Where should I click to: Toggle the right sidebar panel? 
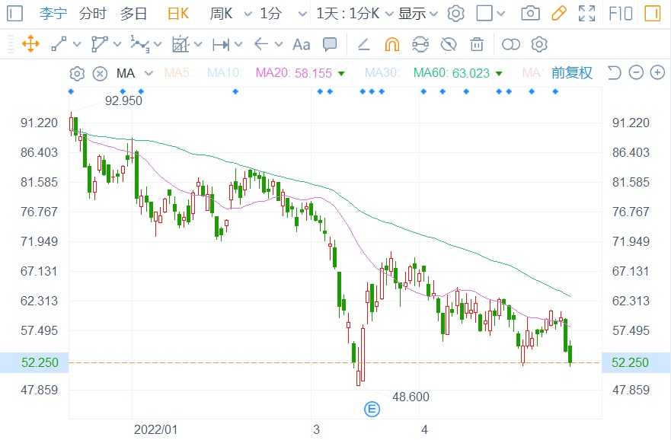coord(652,14)
